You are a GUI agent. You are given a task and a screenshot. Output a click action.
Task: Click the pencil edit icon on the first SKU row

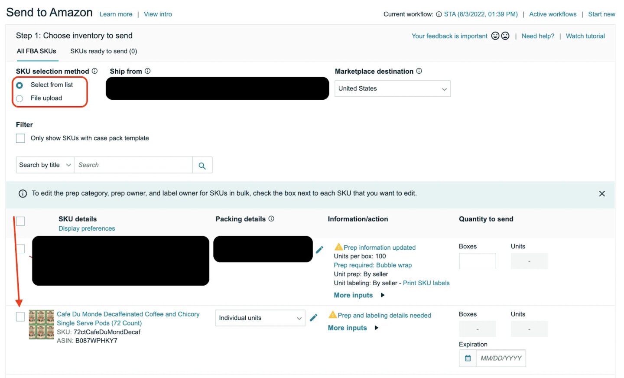pyautogui.click(x=319, y=249)
